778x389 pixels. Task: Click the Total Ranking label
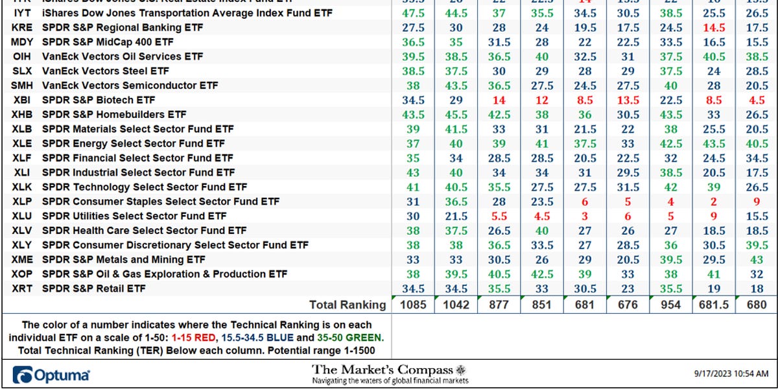[348, 305]
